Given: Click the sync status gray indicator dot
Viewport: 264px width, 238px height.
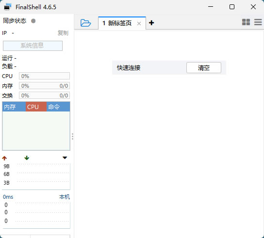Looking at the screenshot, I should (33, 21).
